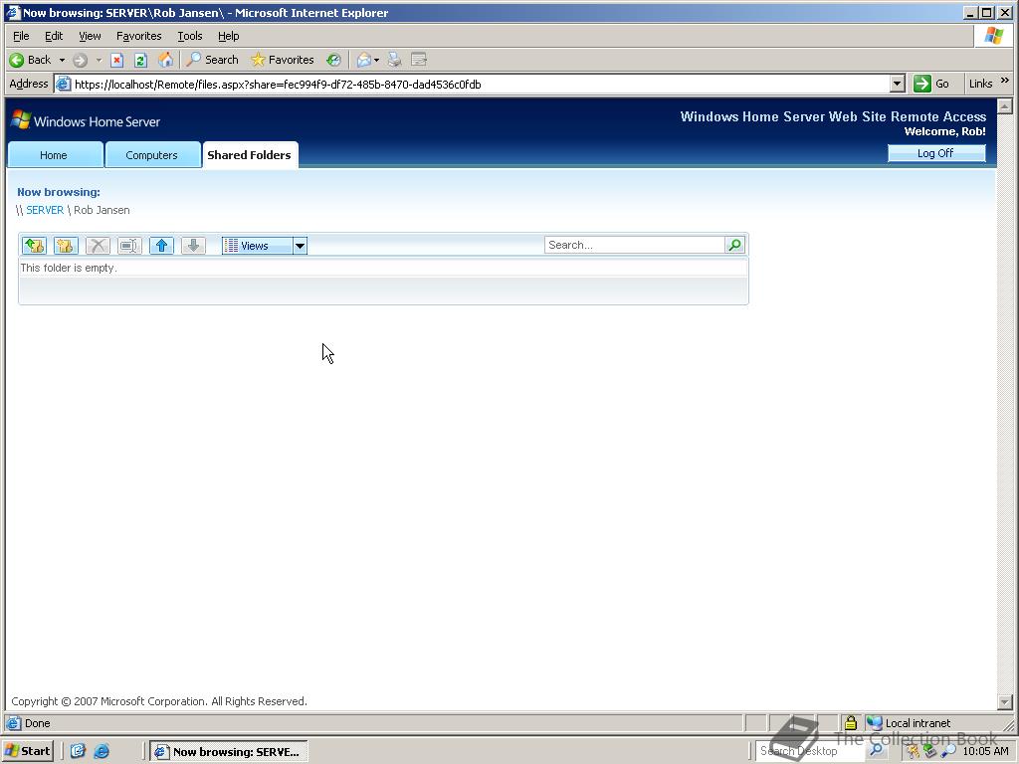Expand the address bar dropdown list
This screenshot has height=764, width=1019.
tap(897, 84)
